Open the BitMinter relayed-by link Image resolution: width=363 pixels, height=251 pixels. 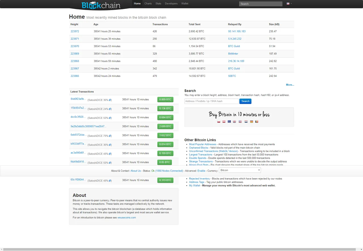tap(233, 54)
